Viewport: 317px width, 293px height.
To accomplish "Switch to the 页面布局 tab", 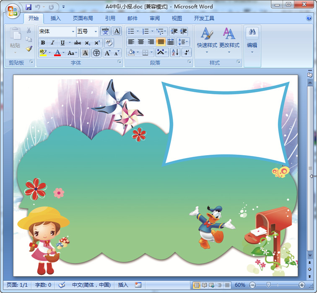I will coord(83,18).
